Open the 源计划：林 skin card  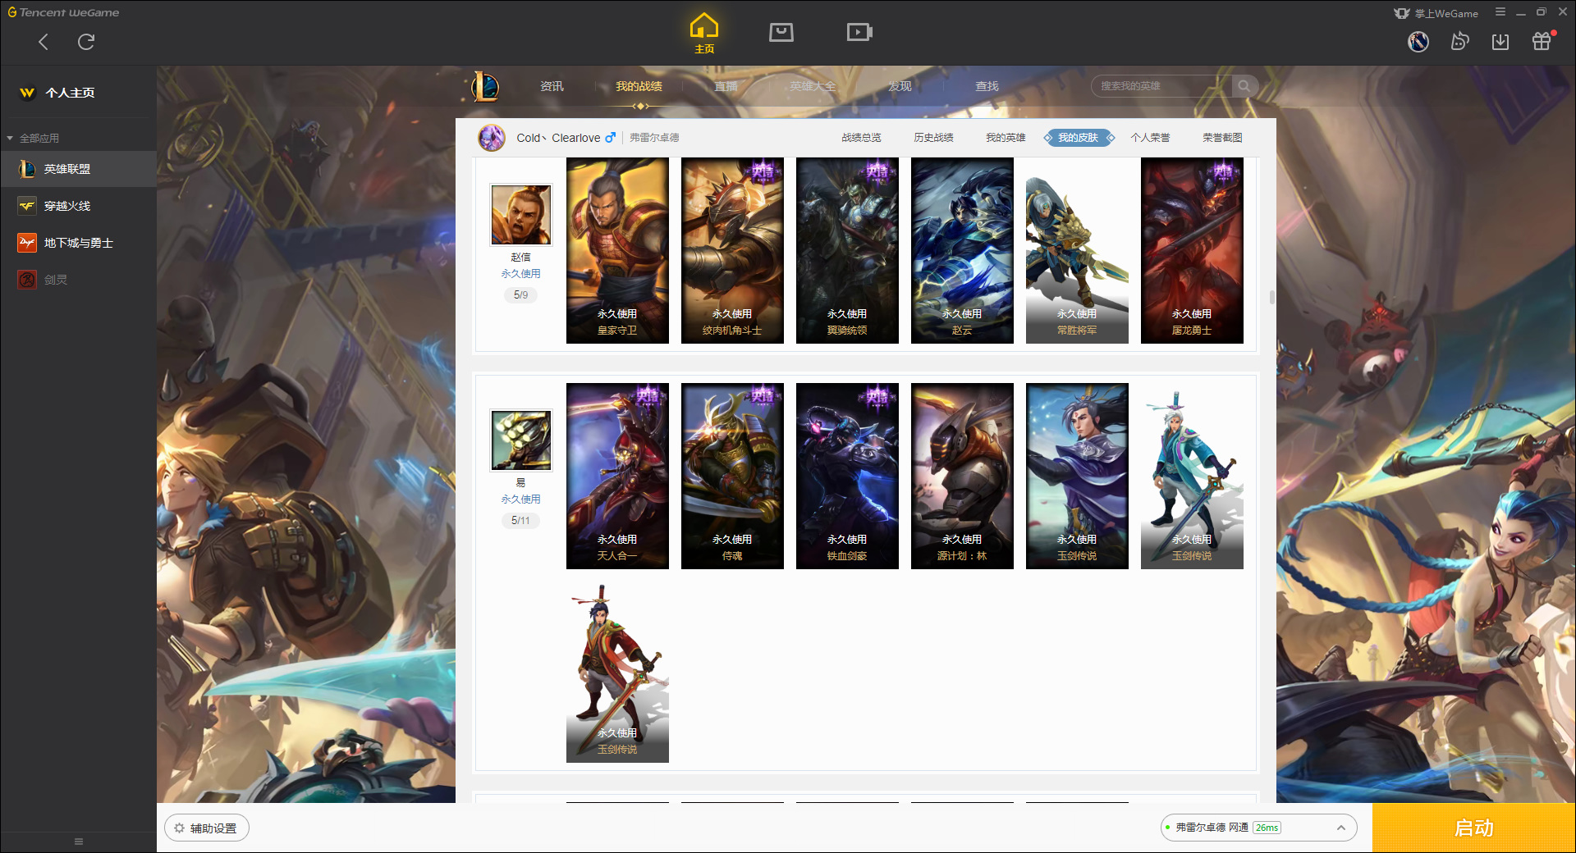tap(962, 477)
